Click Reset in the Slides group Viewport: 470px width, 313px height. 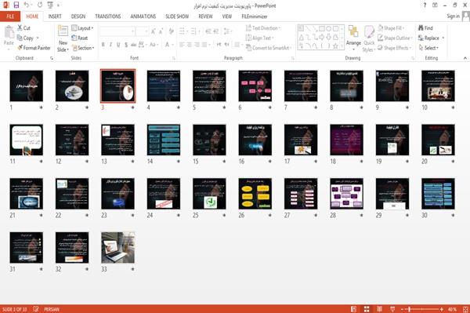click(x=80, y=38)
